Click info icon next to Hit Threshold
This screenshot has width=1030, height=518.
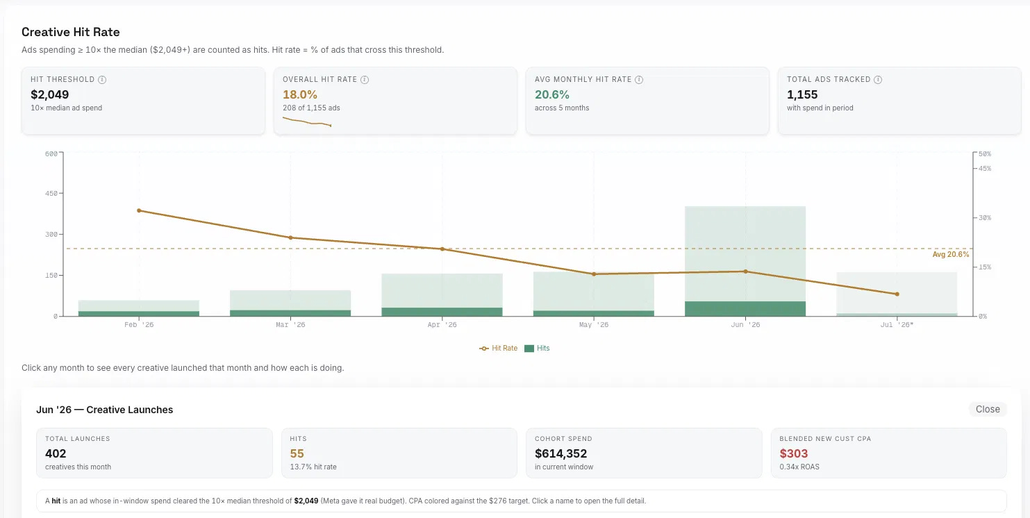pyautogui.click(x=102, y=80)
